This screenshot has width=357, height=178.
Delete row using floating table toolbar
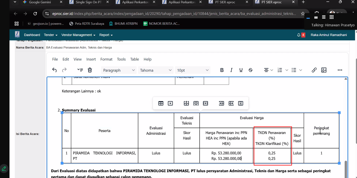[205, 103]
